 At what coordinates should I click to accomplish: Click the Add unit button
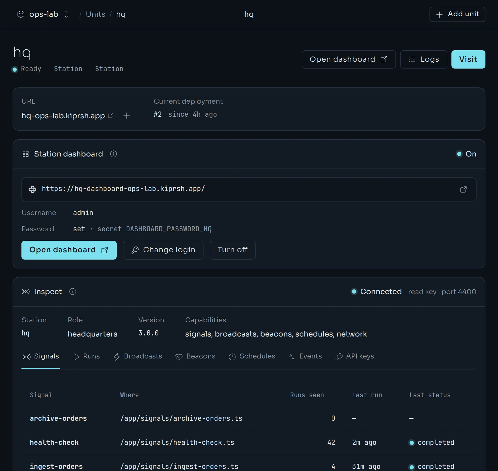tap(457, 14)
